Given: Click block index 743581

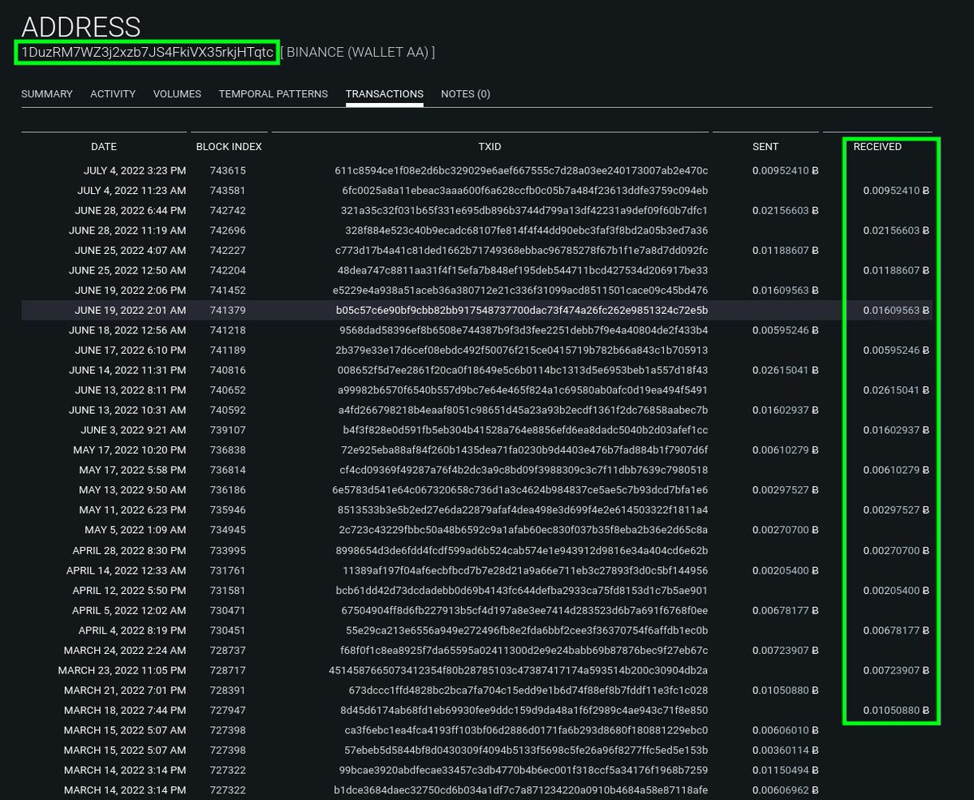Looking at the screenshot, I should point(227,191).
